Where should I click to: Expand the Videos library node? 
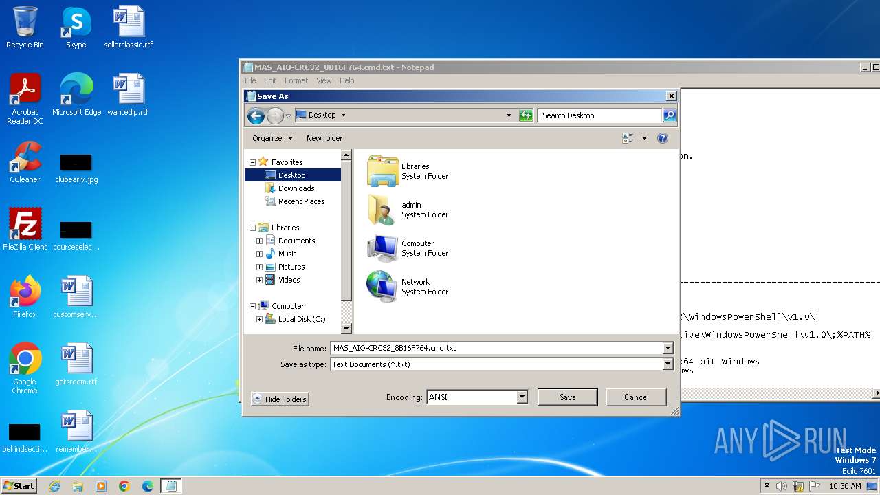(x=259, y=280)
